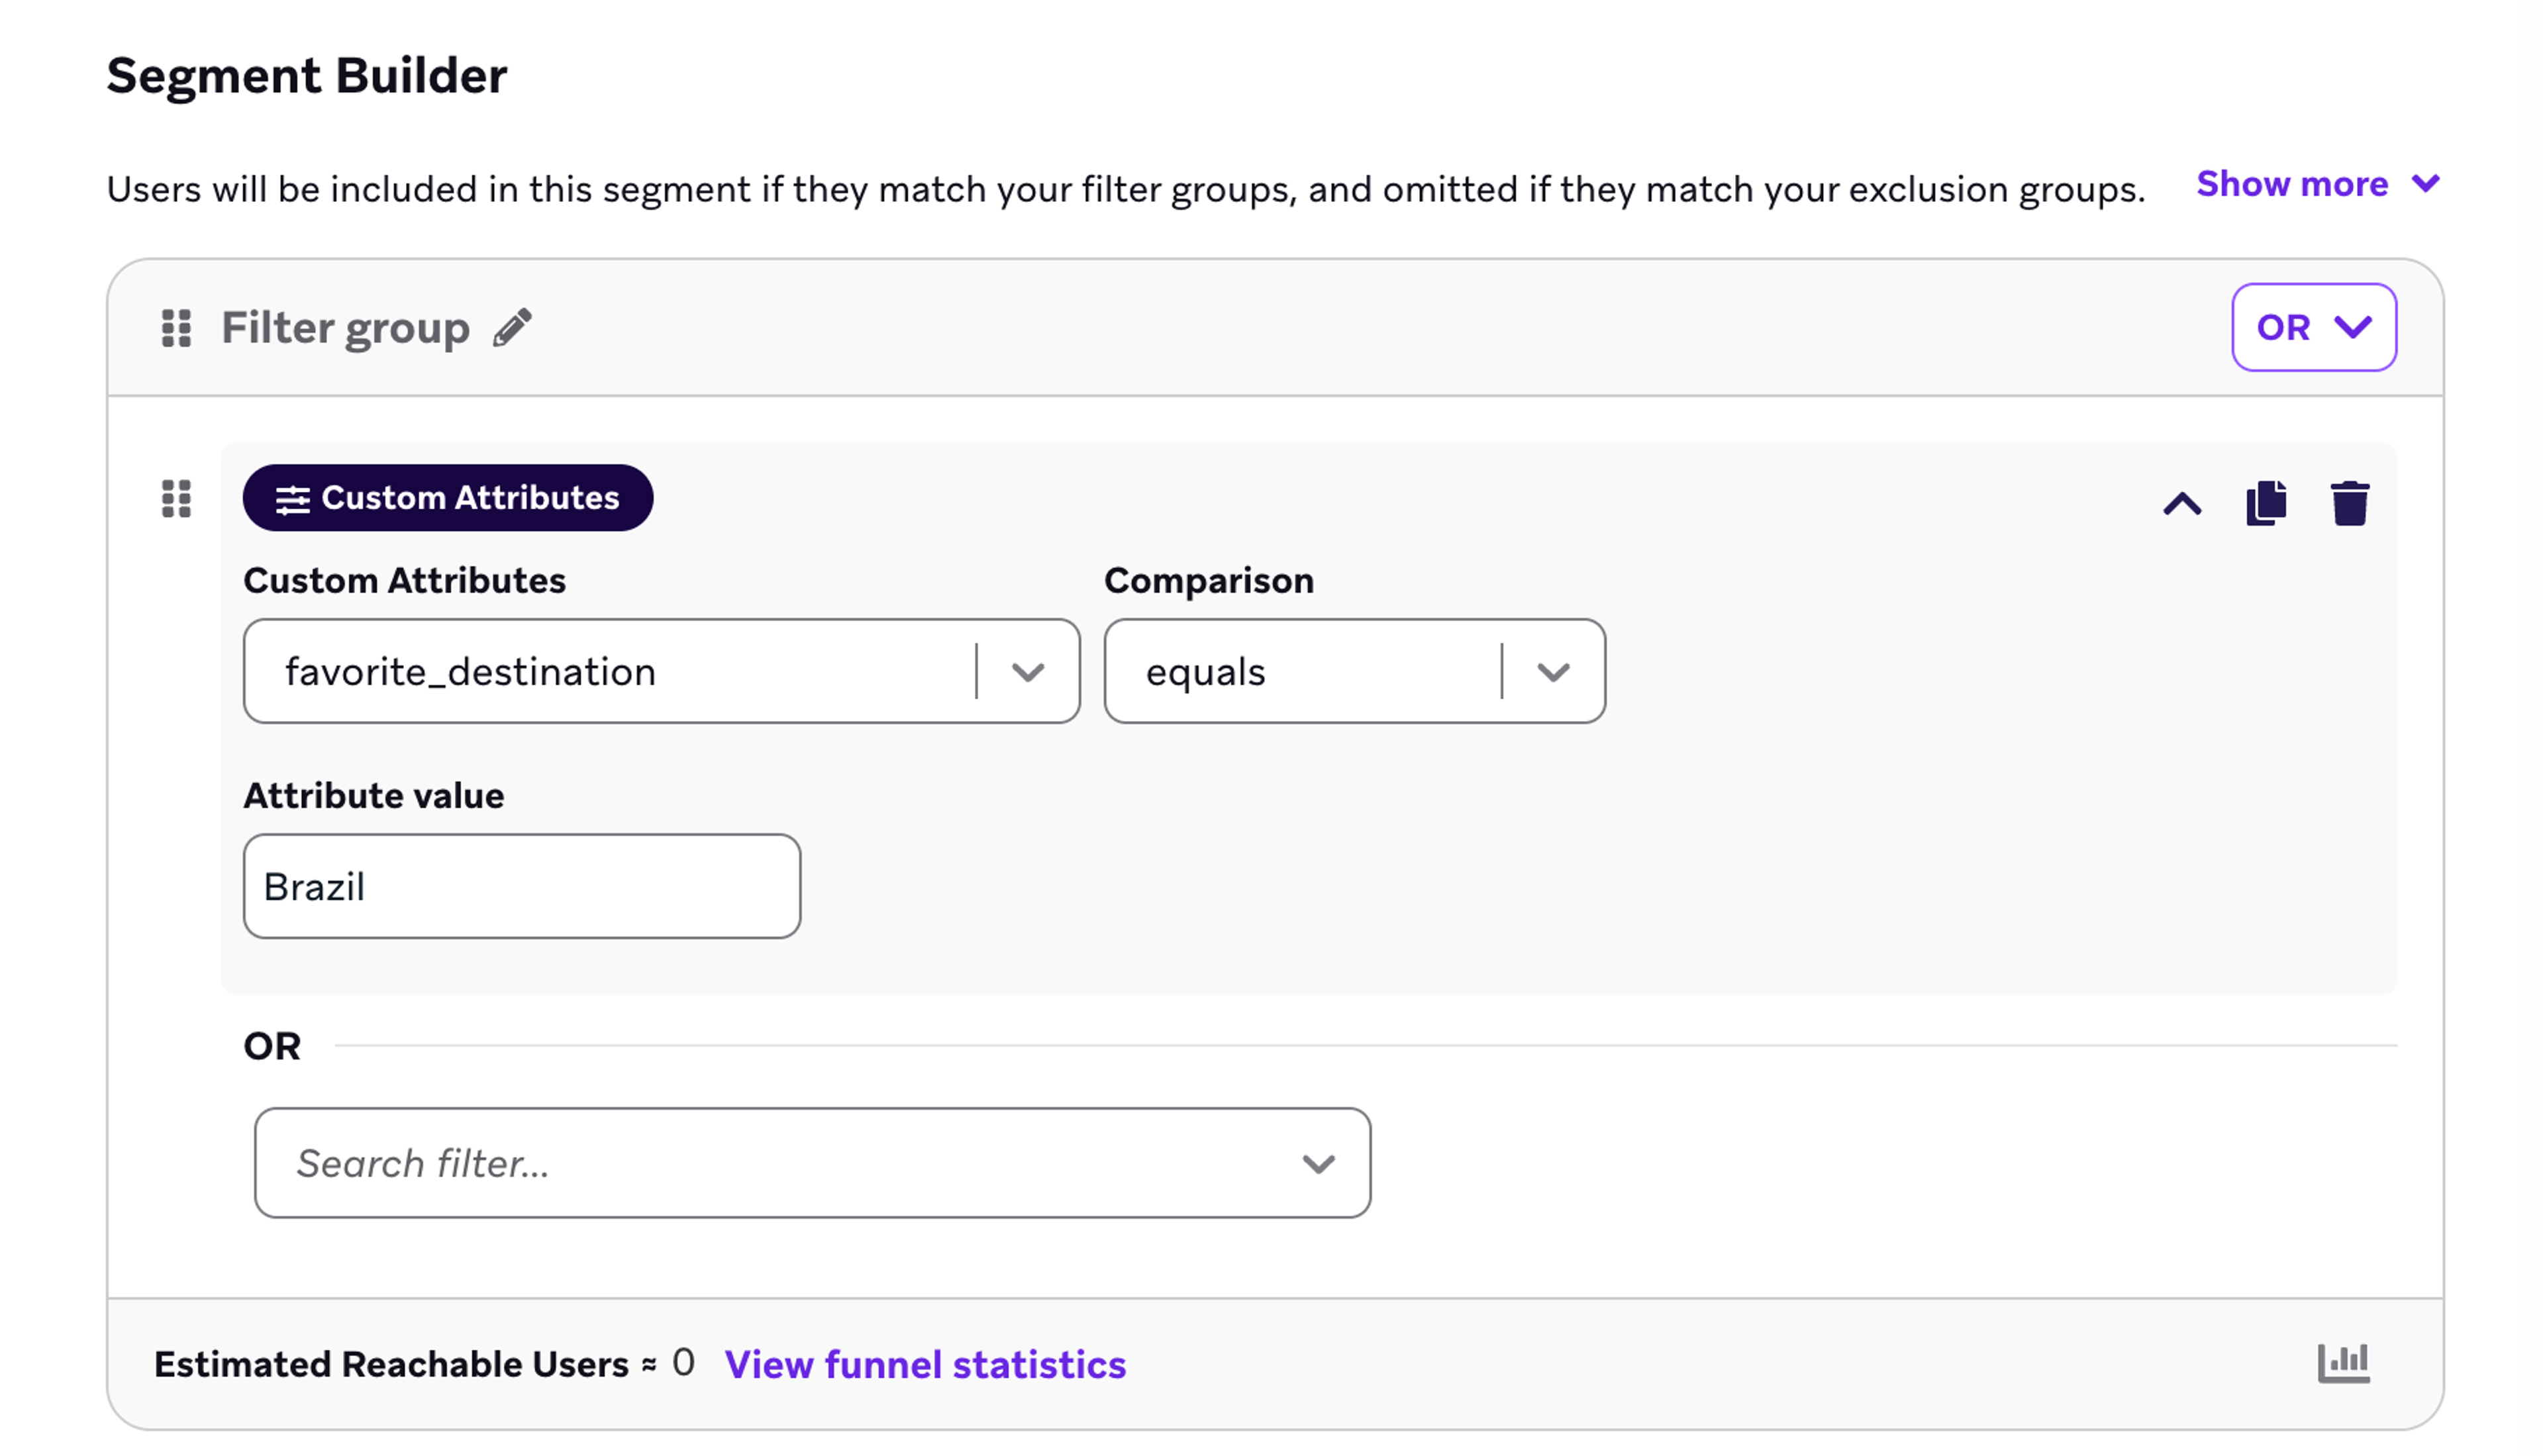Click the Segment Builder heading
Screen dimensions: 2543x1456
pyautogui.click(x=307, y=76)
